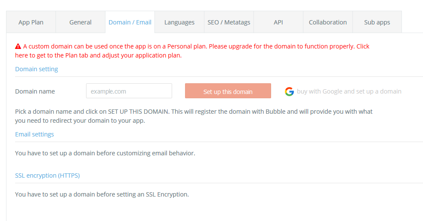Open the Collaboration tab
The height and width of the screenshot is (221, 423).
(328, 22)
